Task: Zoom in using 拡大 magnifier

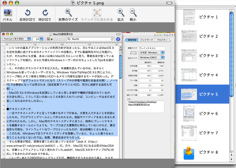Action: click(x=121, y=13)
